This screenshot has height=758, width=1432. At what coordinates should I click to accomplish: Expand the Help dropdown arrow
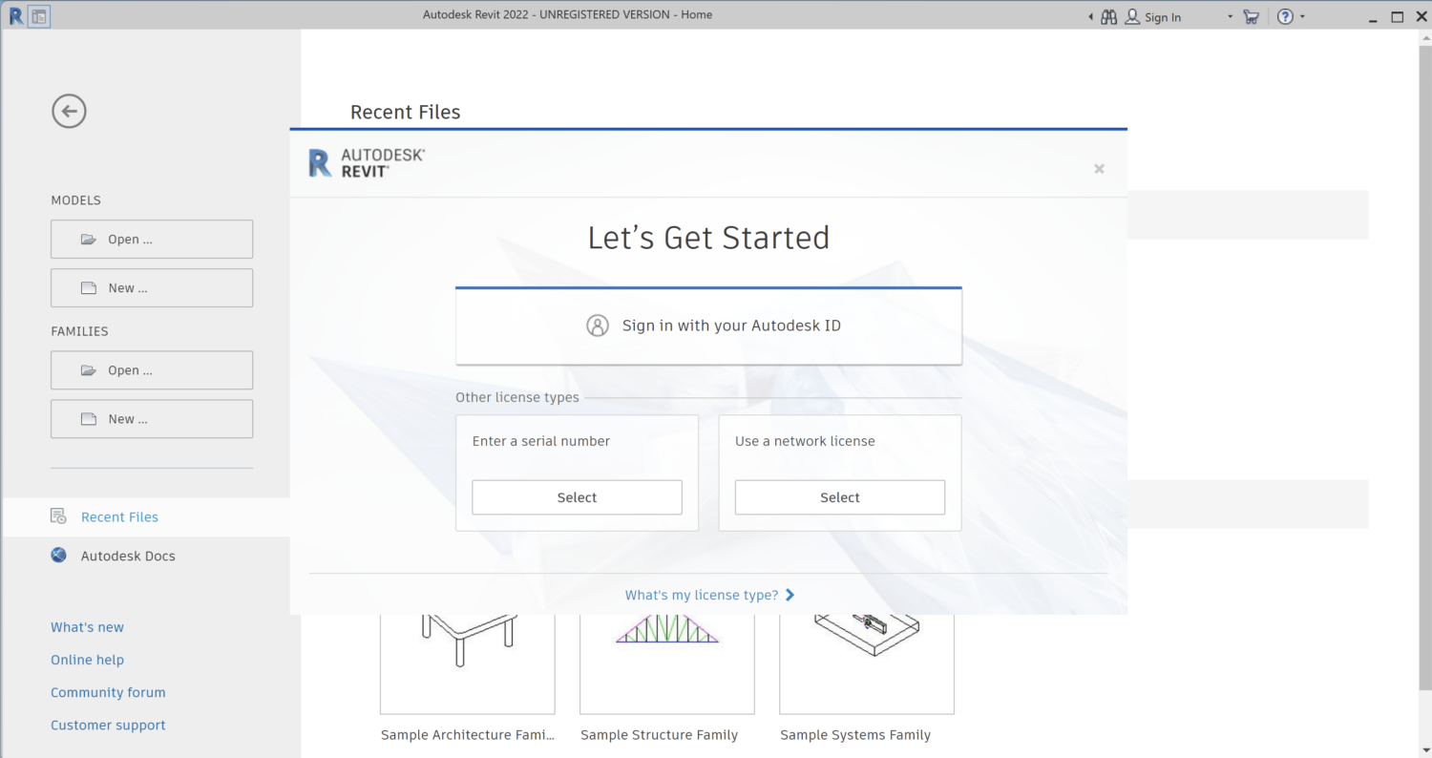(1302, 17)
